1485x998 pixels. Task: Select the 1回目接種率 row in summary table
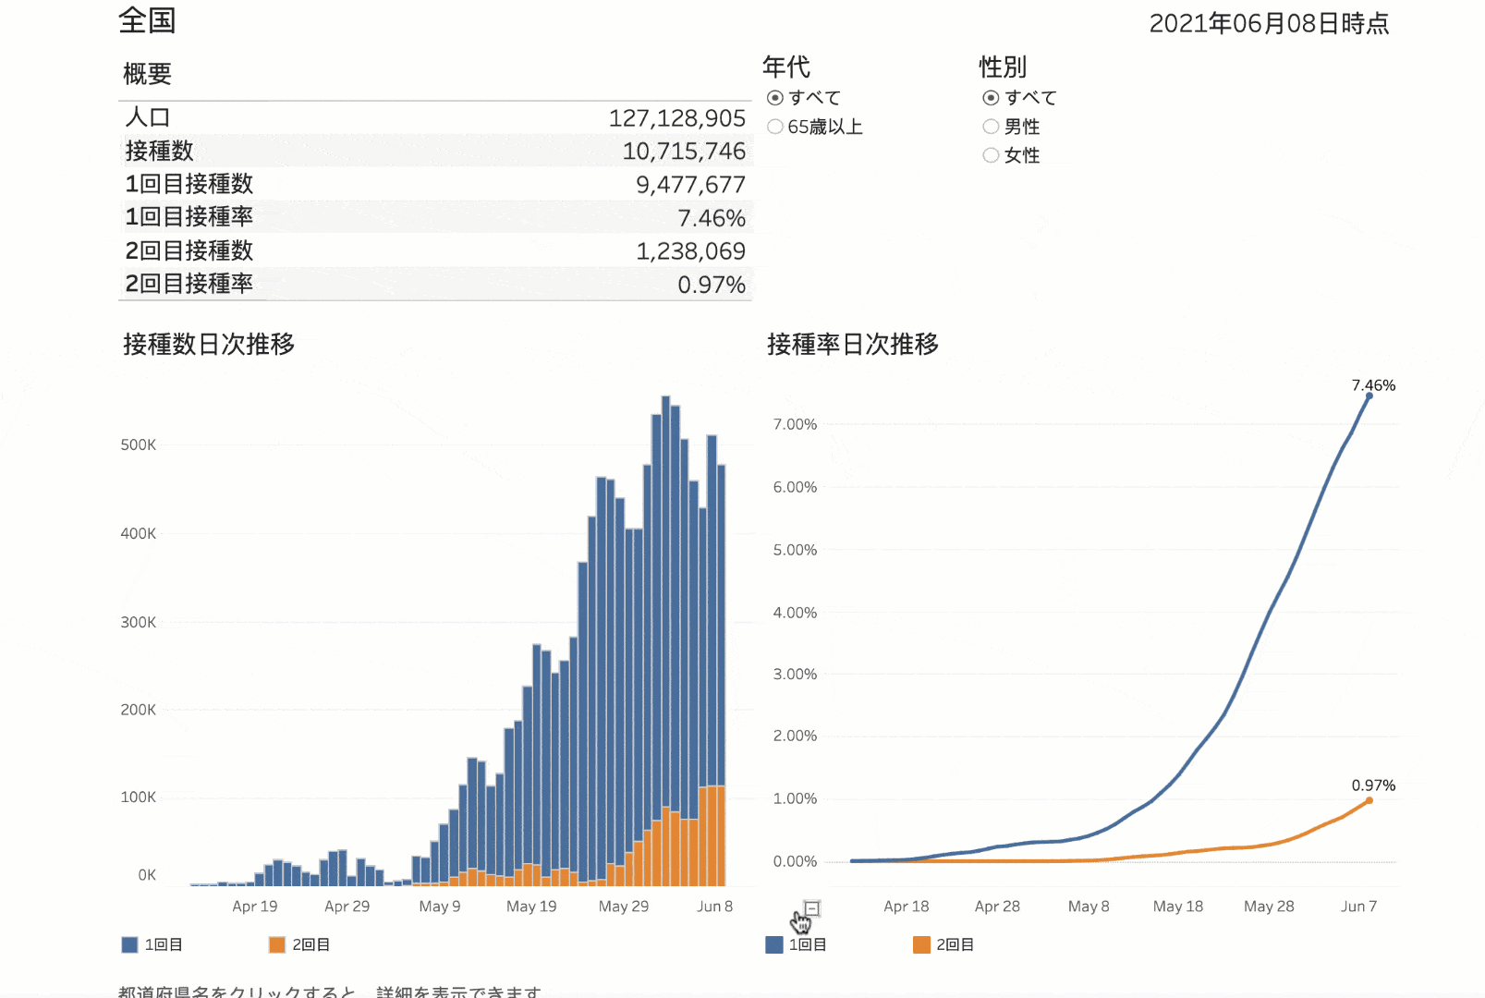pyautogui.click(x=435, y=217)
